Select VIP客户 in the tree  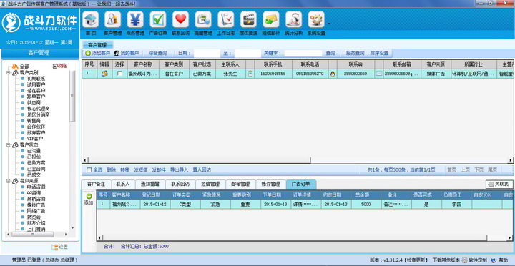click(35, 139)
